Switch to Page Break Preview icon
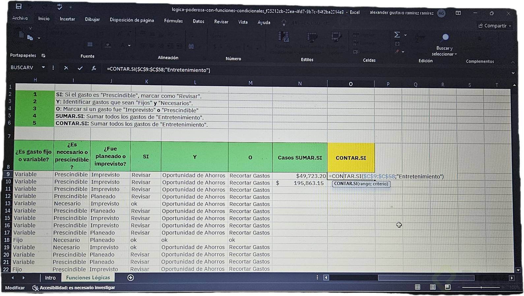 click(x=447, y=287)
